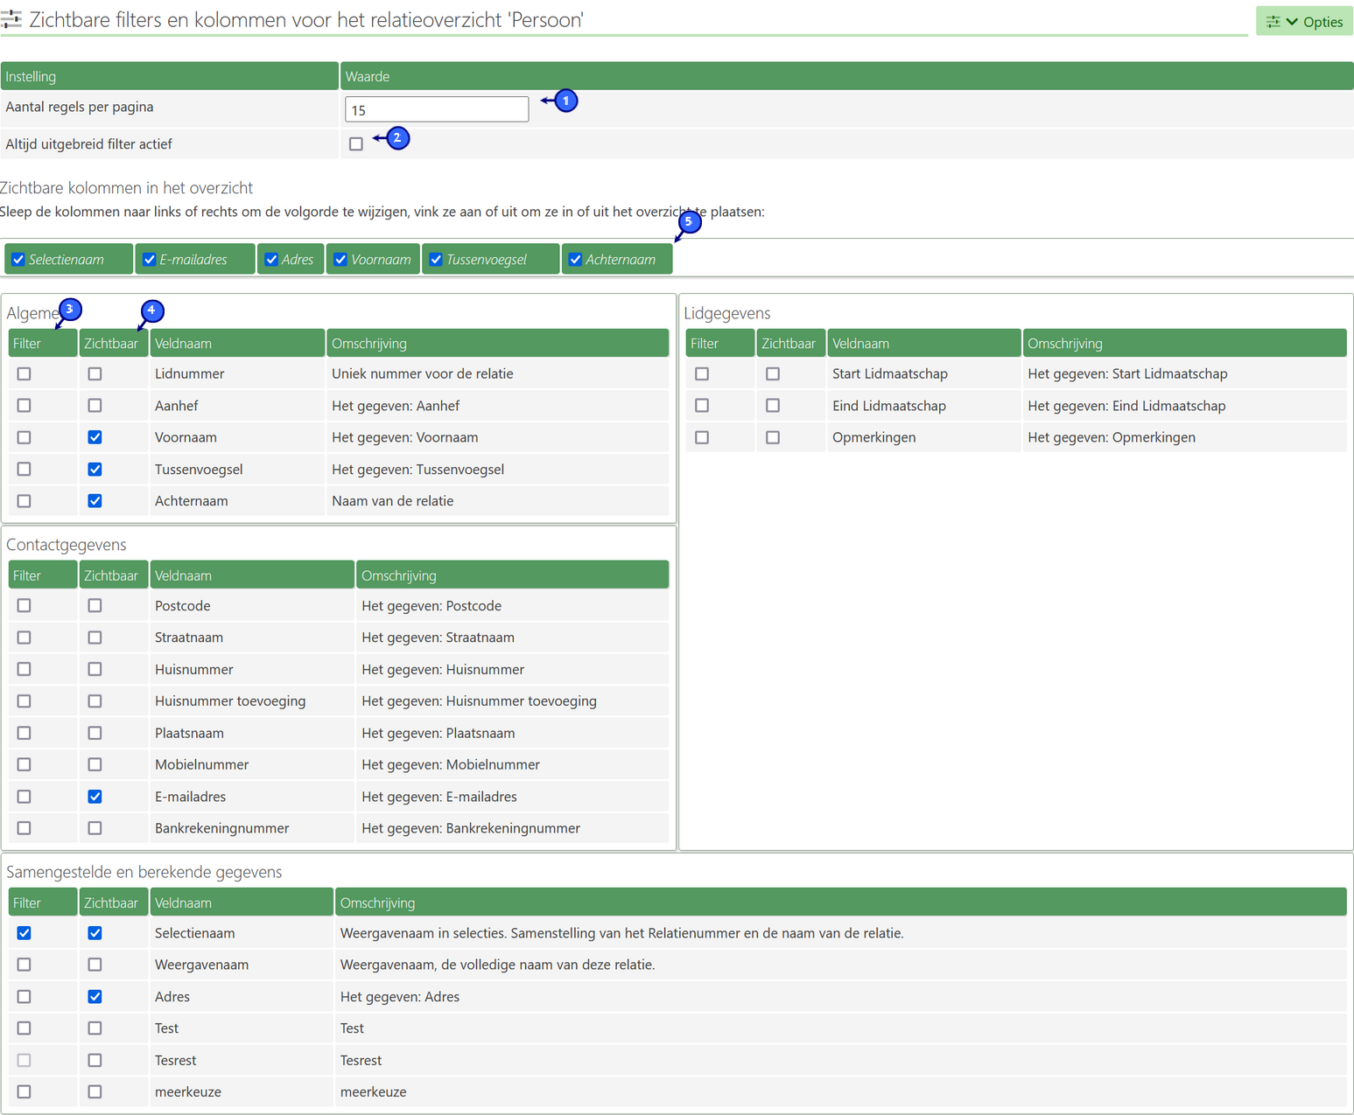Enable Filter for Postcode
This screenshot has height=1115, width=1354.
click(x=25, y=605)
